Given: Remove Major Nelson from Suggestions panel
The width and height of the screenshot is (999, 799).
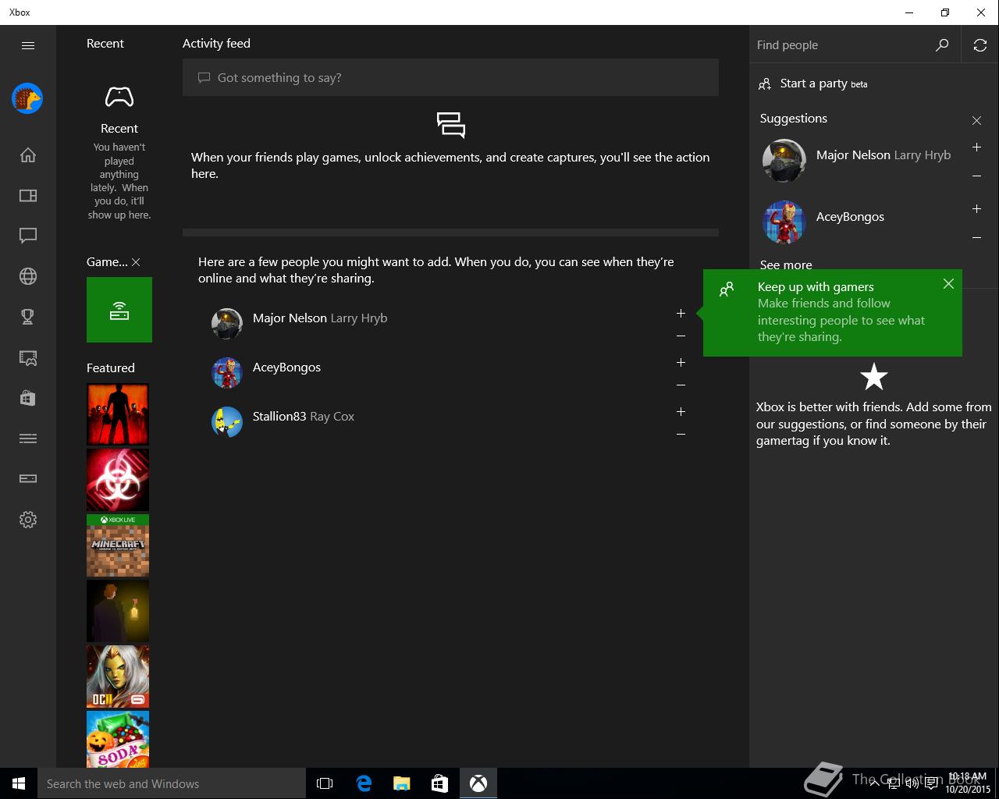Looking at the screenshot, I should (976, 176).
